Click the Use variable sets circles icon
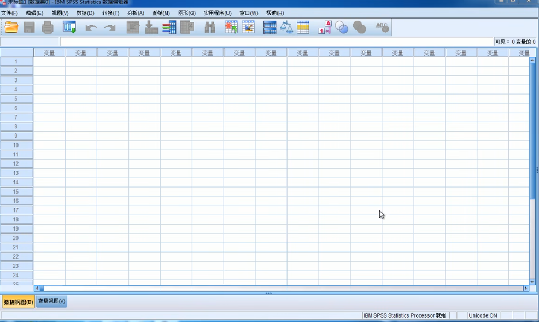This screenshot has height=322, width=539. pos(342,27)
